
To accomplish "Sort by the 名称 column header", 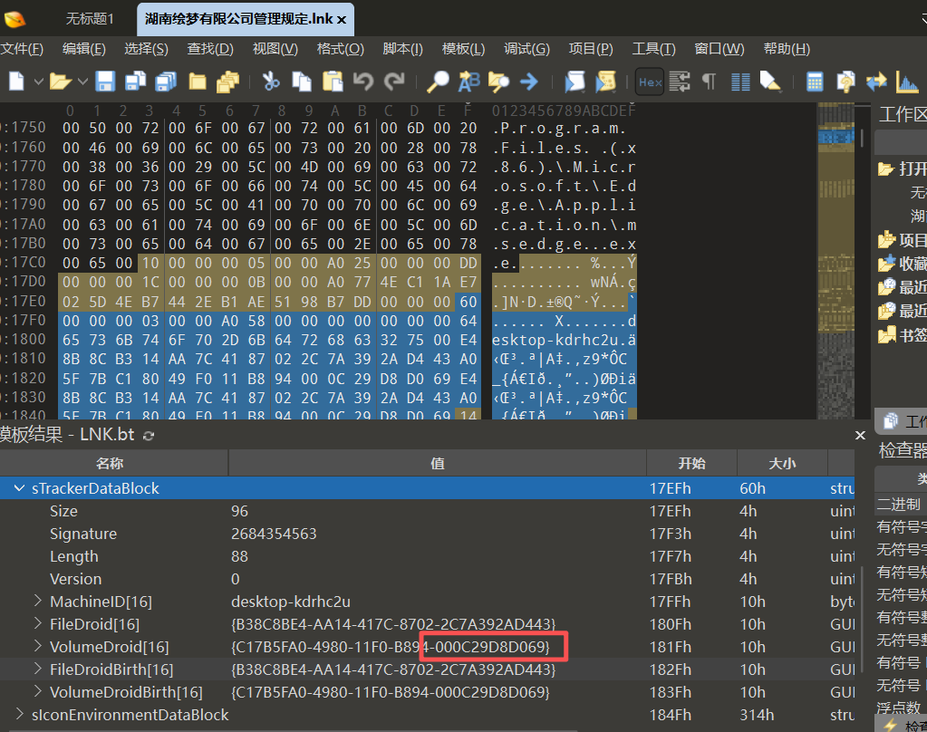I will click(x=113, y=463).
